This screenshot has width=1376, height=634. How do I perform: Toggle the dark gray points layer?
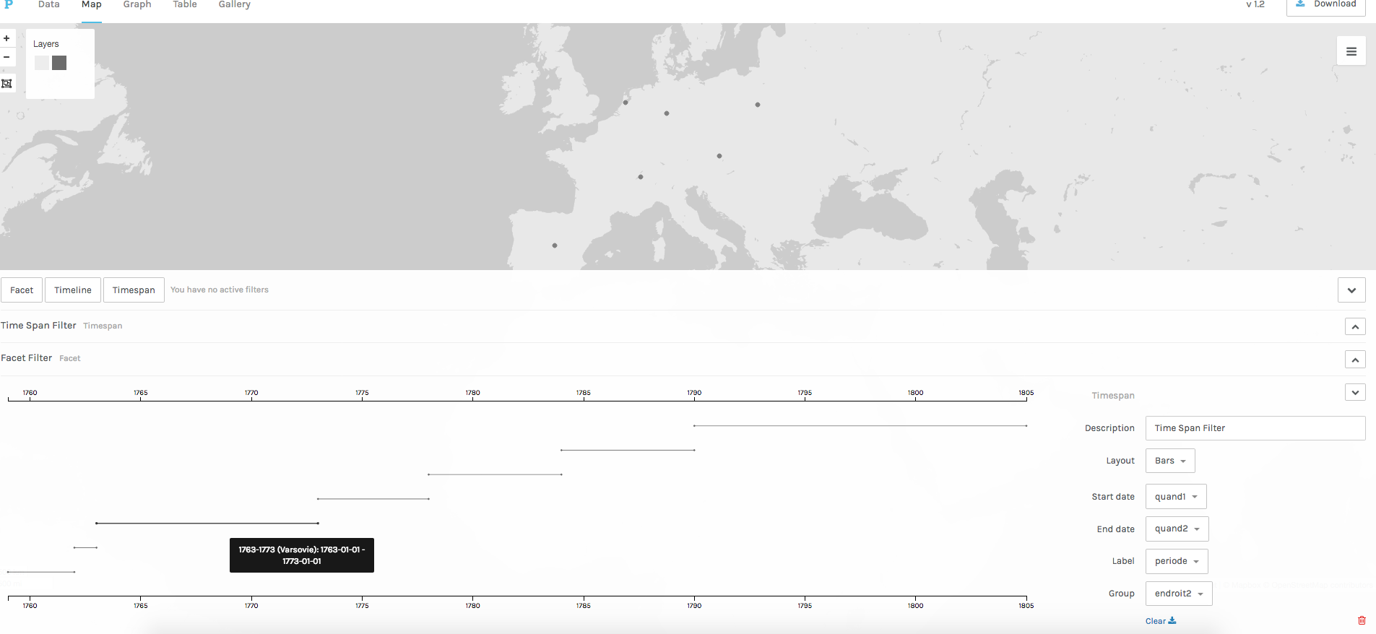[x=59, y=64]
